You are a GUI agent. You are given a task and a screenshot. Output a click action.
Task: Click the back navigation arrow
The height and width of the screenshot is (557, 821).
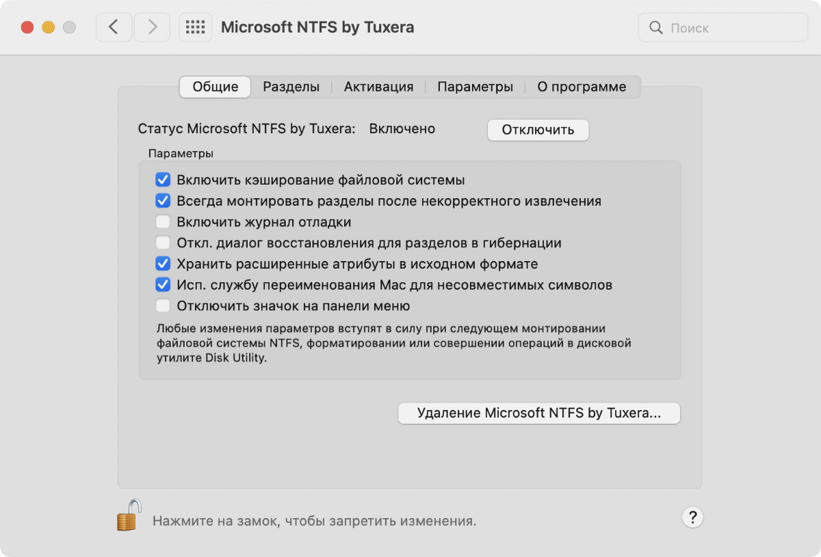coord(114,27)
